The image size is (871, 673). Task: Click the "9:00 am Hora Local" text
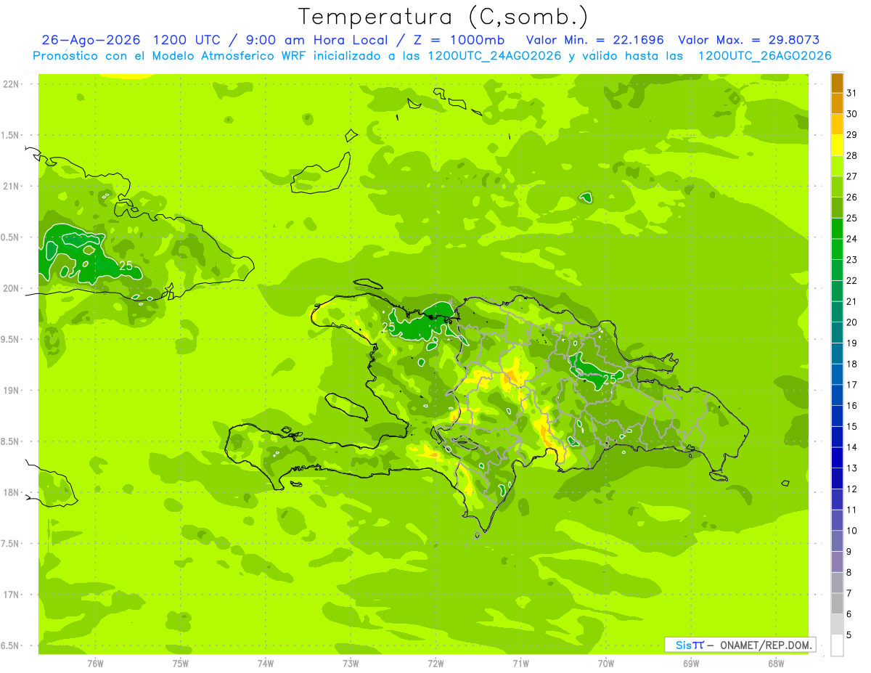(318, 41)
